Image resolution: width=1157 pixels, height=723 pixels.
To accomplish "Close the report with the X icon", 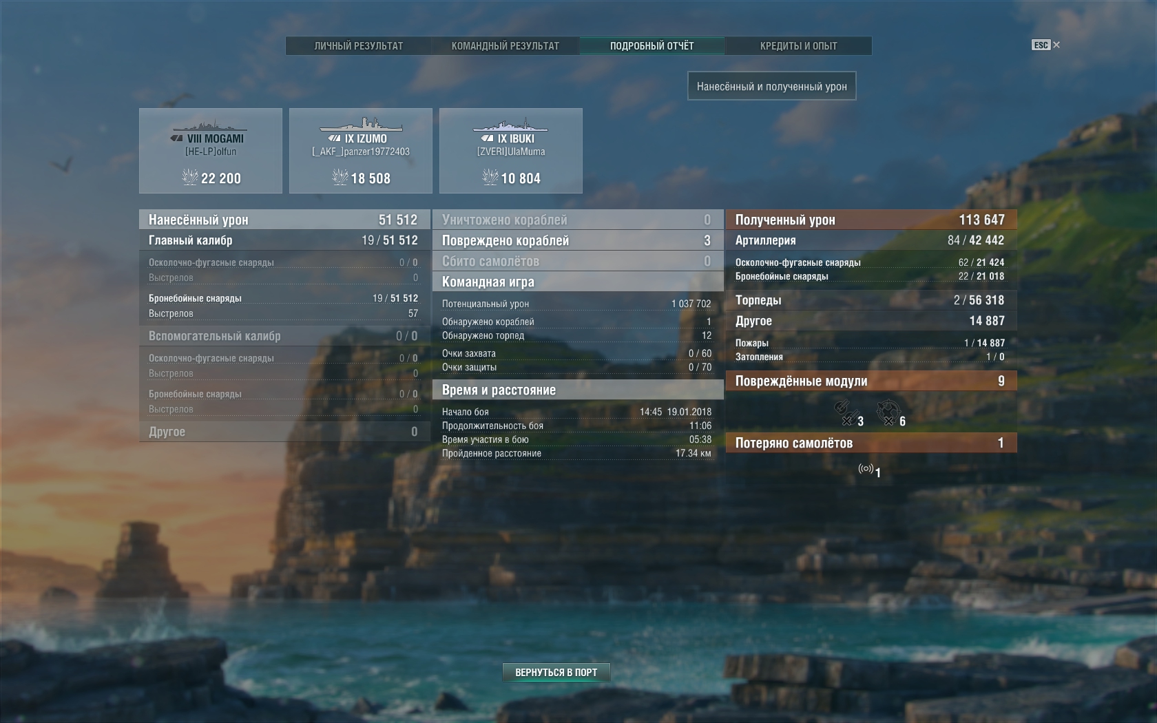I will (1056, 45).
